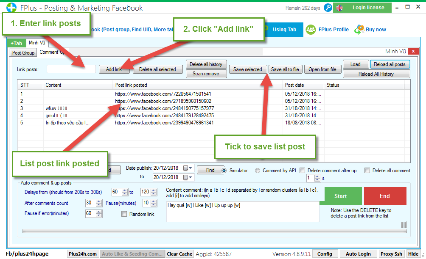
Task: Click the green Start button
Action: (x=341, y=196)
